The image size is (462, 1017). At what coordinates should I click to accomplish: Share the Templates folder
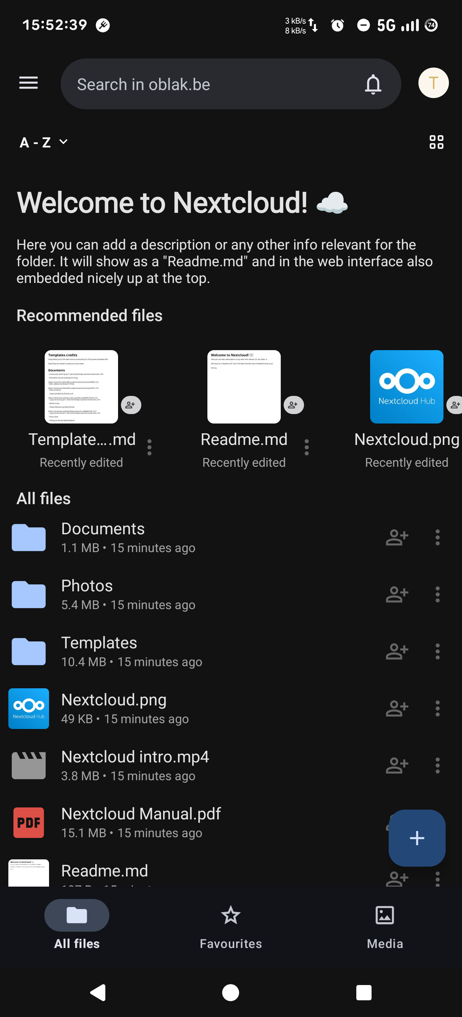pos(397,651)
